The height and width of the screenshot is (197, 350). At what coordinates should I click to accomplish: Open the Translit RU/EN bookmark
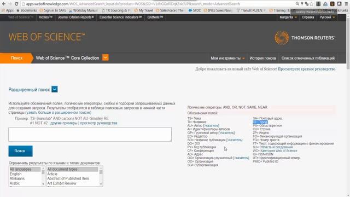(251, 10)
